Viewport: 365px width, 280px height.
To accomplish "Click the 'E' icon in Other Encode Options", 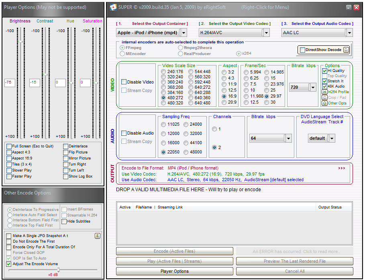I will (x=98, y=236).
